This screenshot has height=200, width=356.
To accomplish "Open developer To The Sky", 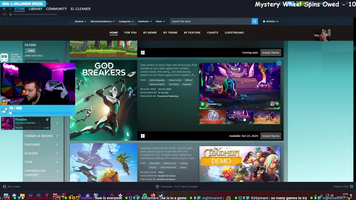I will 163,92.
